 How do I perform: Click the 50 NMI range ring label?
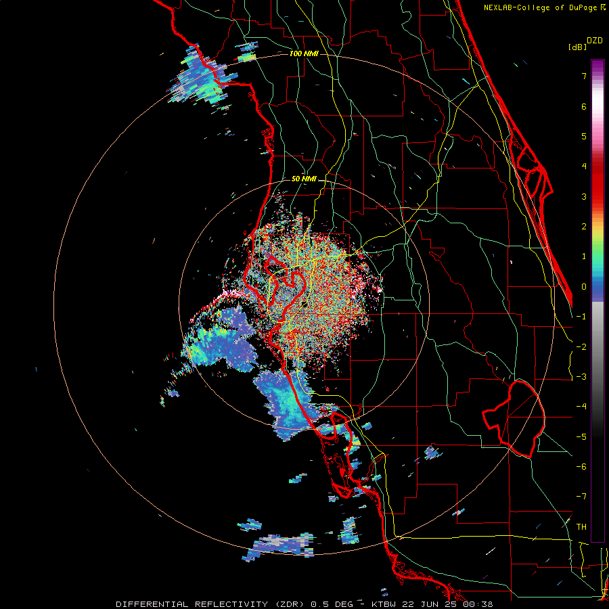tap(304, 179)
